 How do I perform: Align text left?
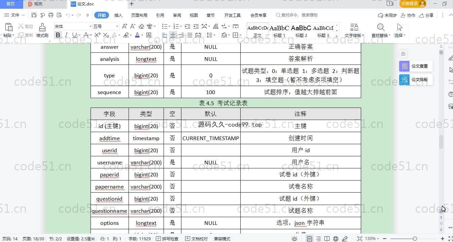tap(165, 35)
